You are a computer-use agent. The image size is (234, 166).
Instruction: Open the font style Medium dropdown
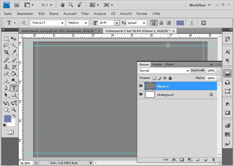[86, 23]
